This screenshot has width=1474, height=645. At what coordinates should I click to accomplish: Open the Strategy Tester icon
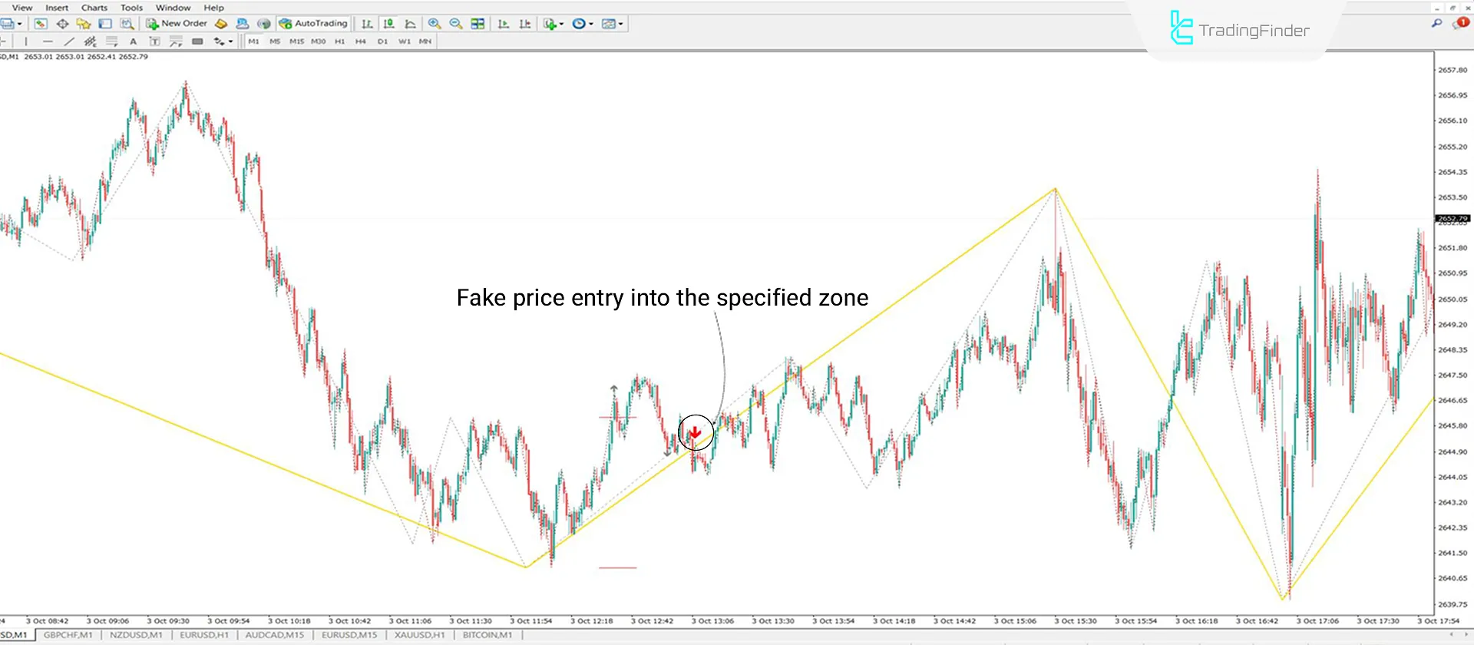coord(127,24)
